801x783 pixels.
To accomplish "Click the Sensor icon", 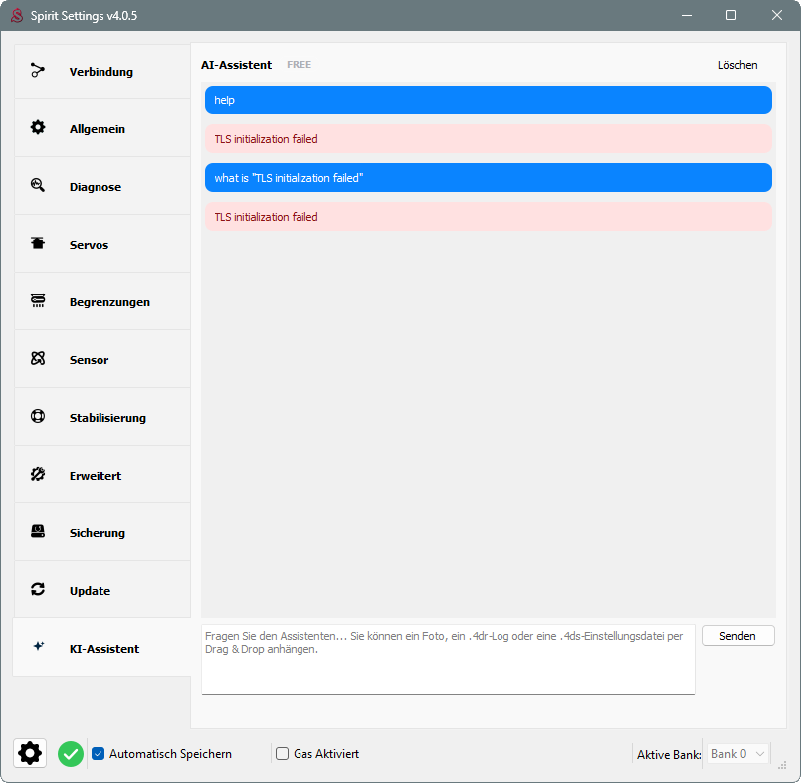I will click(37, 358).
